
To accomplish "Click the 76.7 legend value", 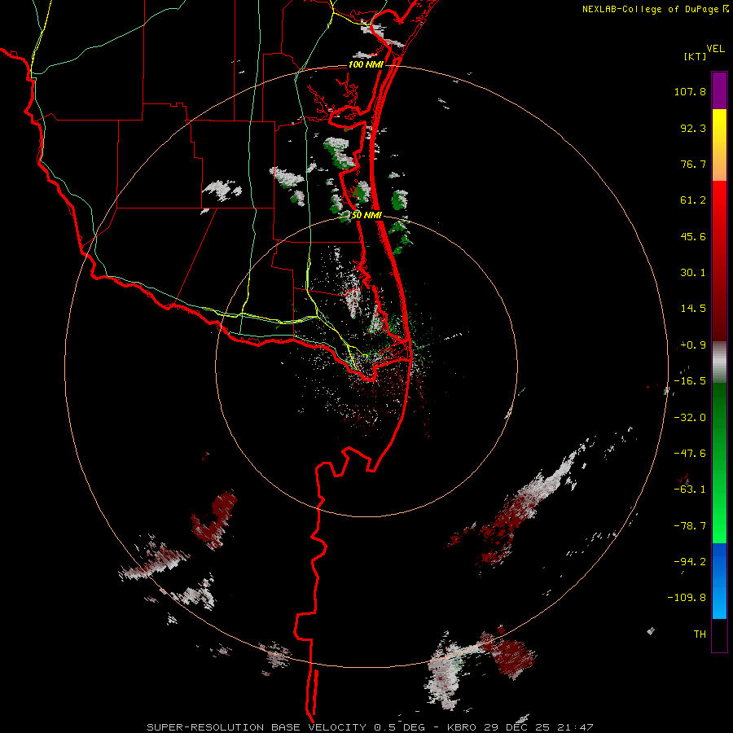I will coord(693,164).
